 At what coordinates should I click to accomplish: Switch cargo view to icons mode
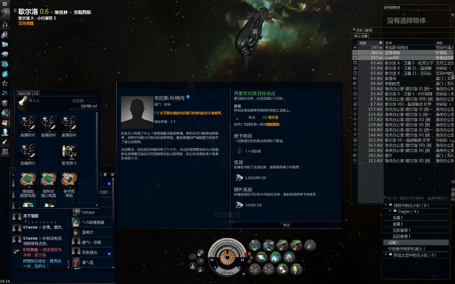click(x=30, y=101)
